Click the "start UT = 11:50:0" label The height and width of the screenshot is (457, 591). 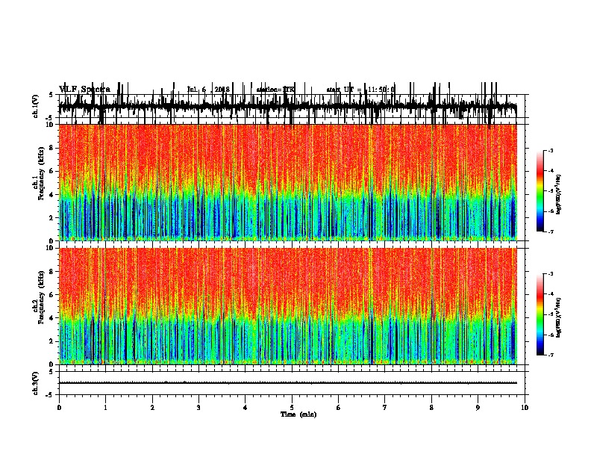tap(360, 90)
